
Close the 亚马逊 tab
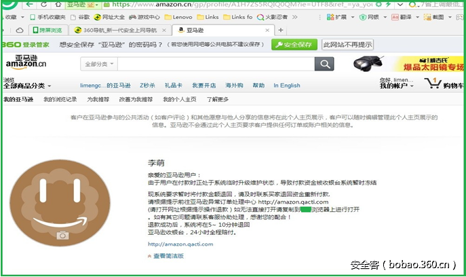267,31
